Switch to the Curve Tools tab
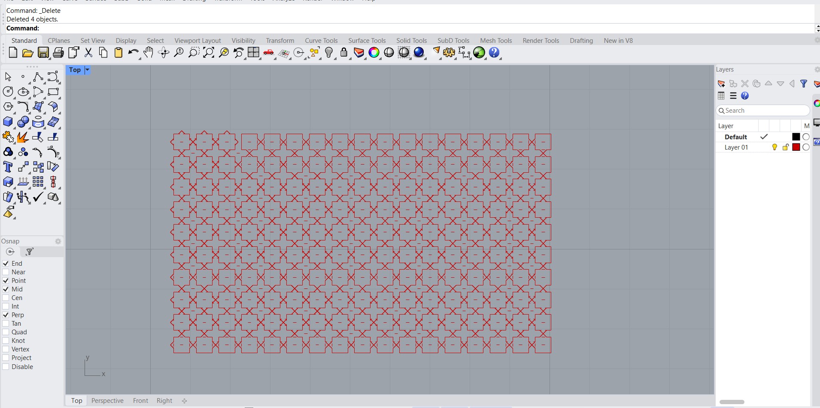Viewport: 820px width, 408px height. [321, 41]
